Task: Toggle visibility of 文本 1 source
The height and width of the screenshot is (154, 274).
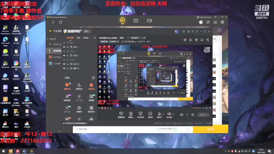Action: (x=64, y=47)
